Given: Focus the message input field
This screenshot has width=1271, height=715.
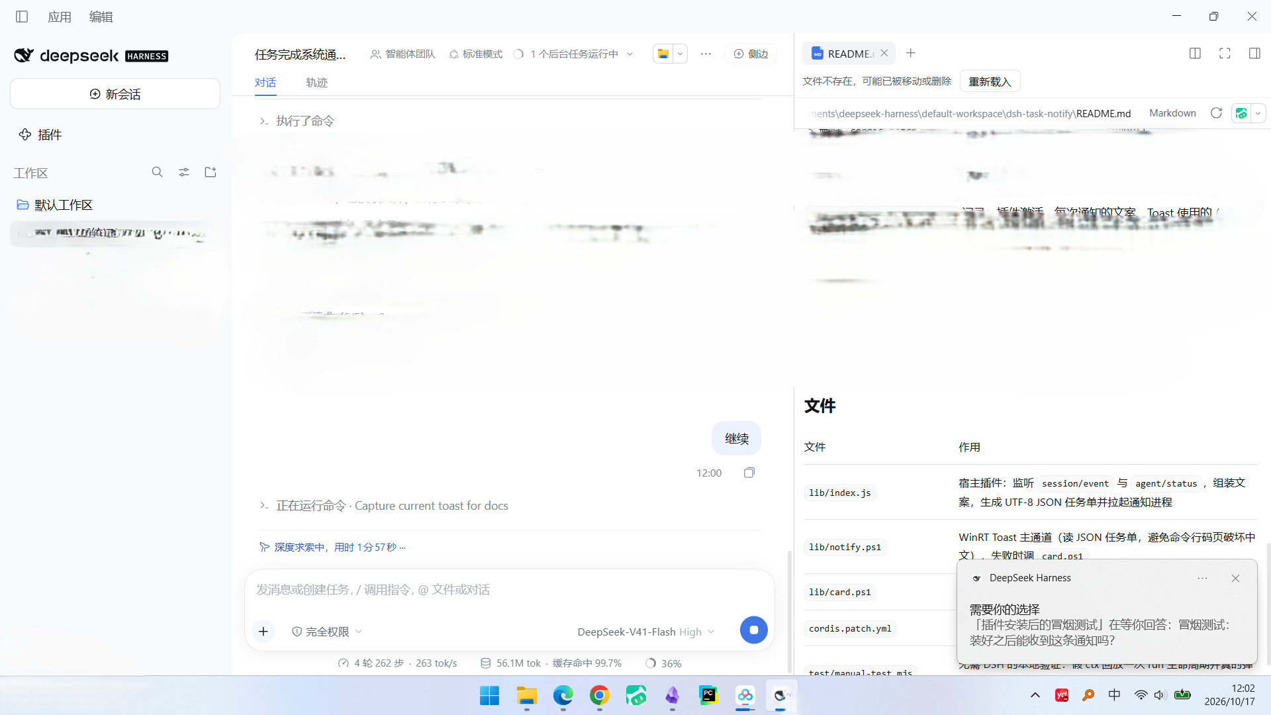Looking at the screenshot, I should 509,590.
